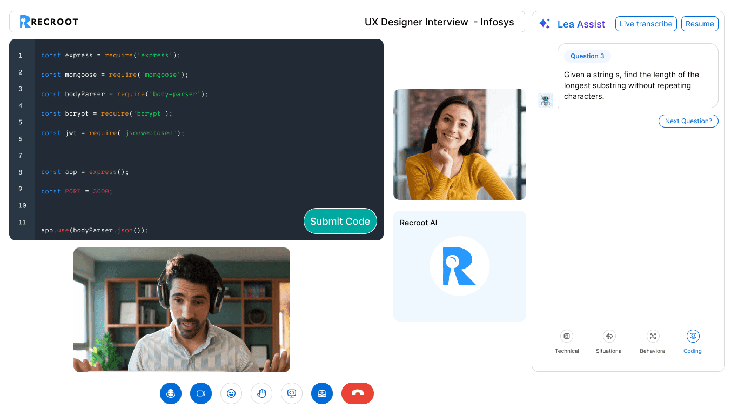Click the Lea Assist sparkle icon
738x415 pixels.
pyautogui.click(x=545, y=24)
